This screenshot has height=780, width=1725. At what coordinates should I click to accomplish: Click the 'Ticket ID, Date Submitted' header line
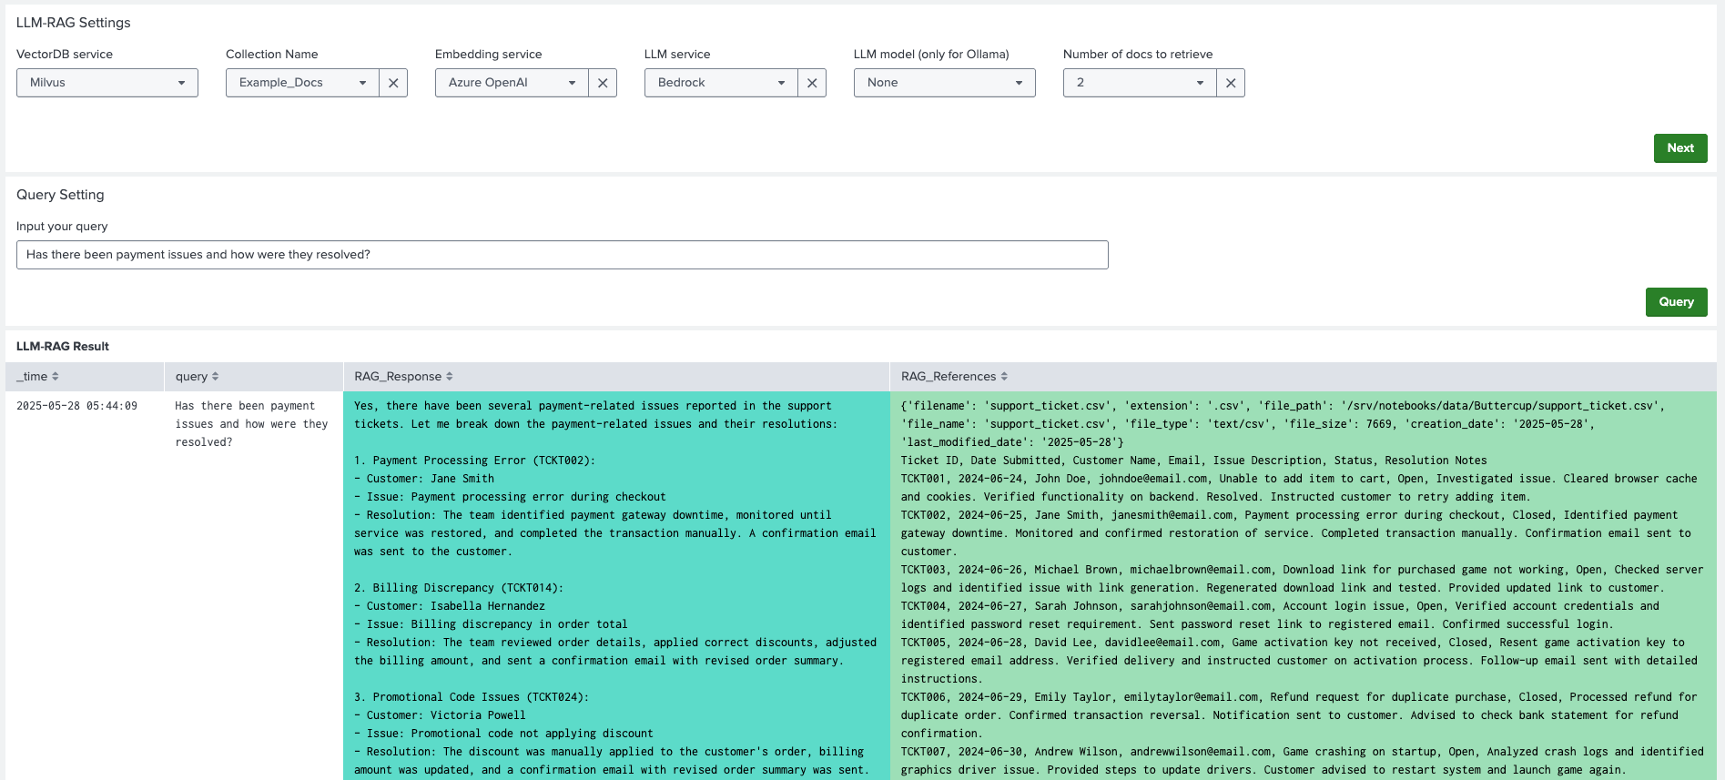[1193, 461]
